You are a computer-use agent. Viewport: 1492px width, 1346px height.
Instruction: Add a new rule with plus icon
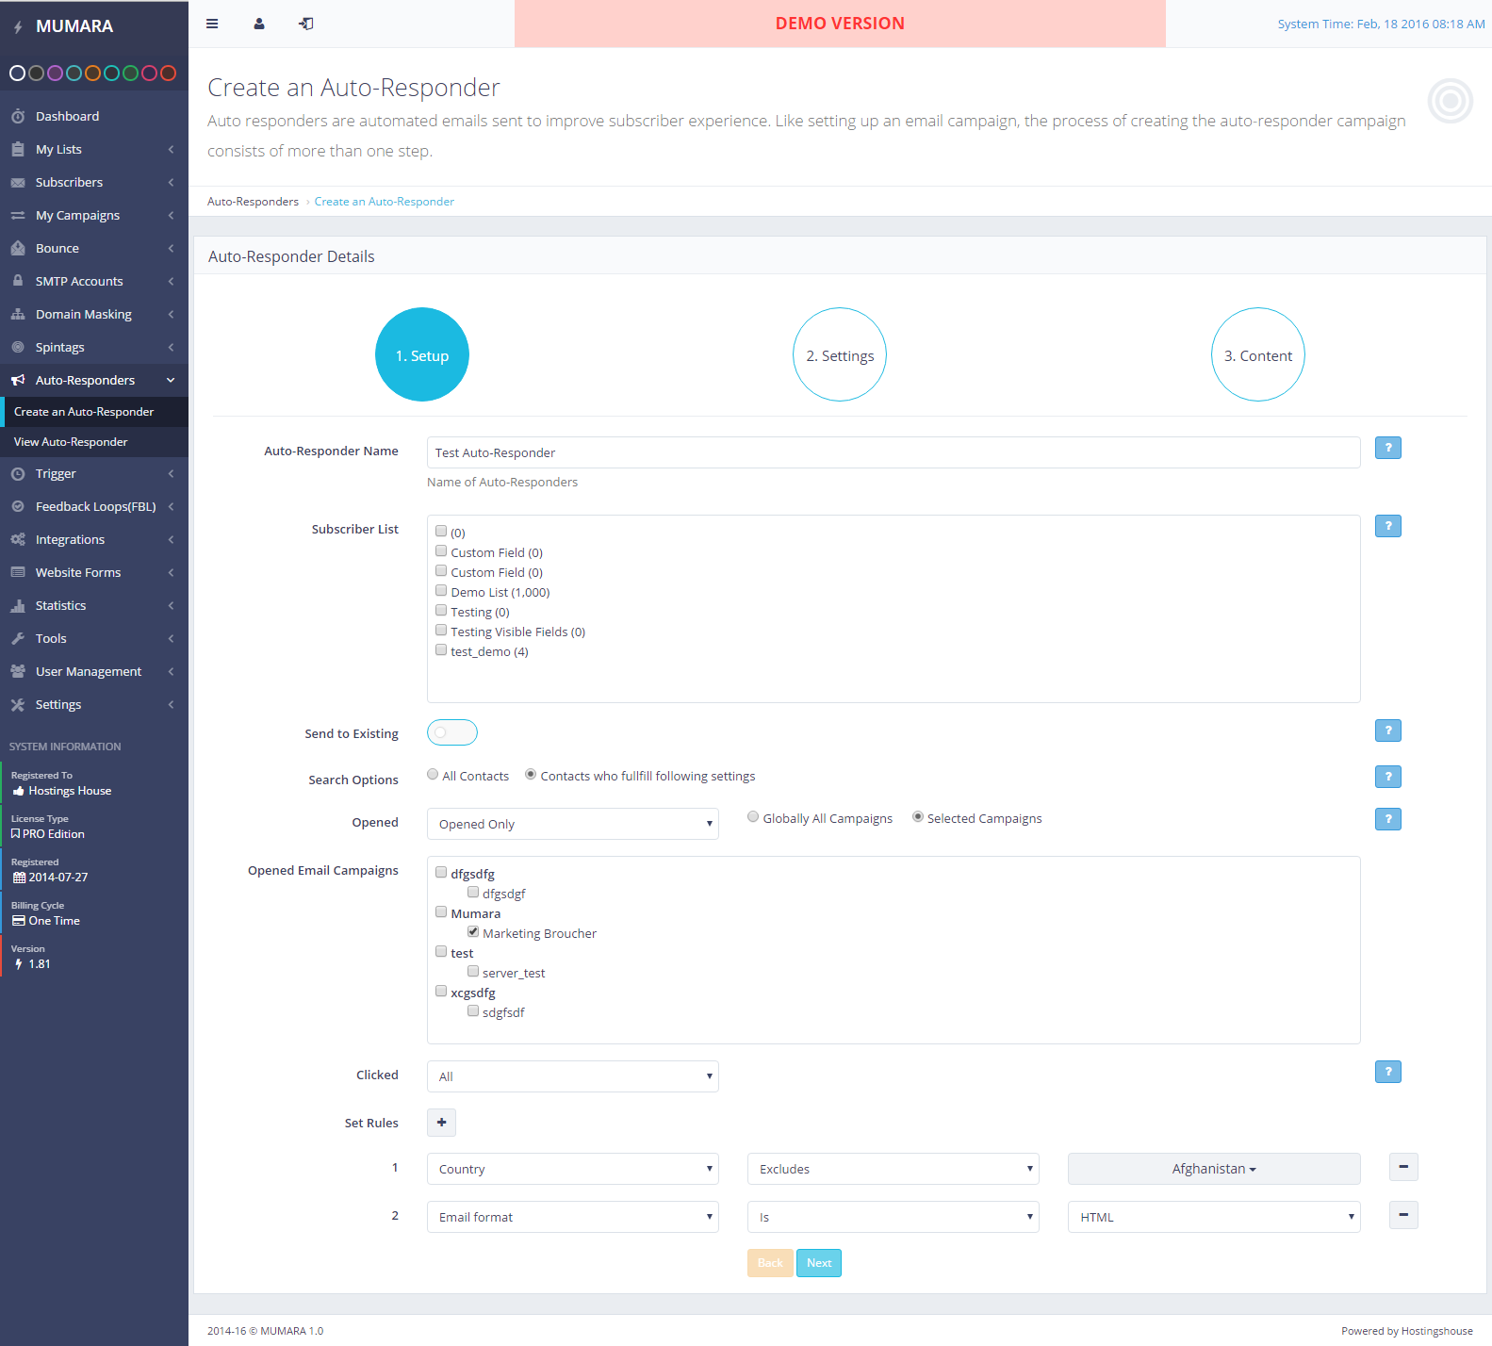coord(441,1123)
